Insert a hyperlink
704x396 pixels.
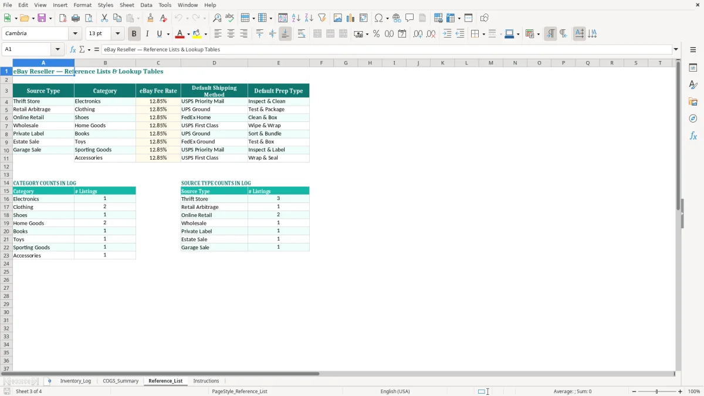[x=397, y=18]
